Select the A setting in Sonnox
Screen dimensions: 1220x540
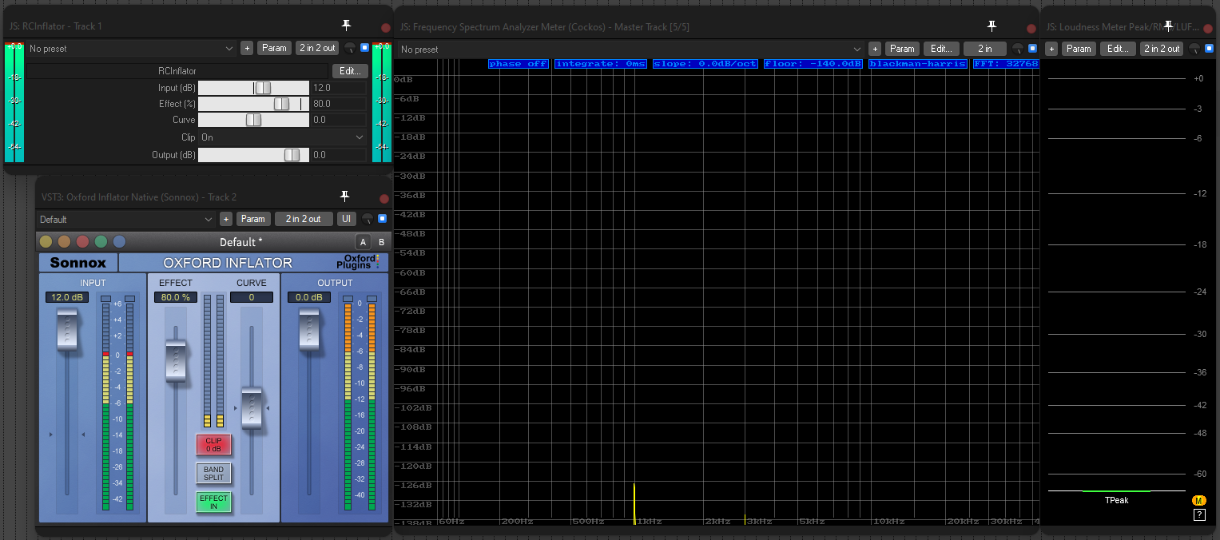click(363, 242)
